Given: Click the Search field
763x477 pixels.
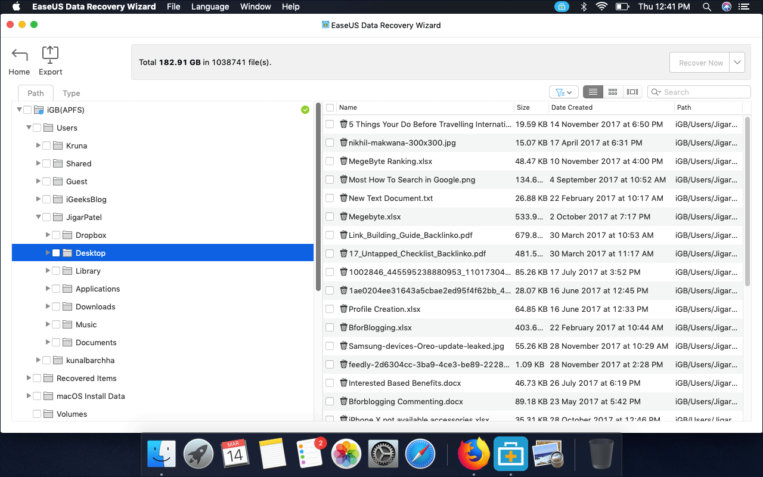Looking at the screenshot, I should tap(699, 92).
